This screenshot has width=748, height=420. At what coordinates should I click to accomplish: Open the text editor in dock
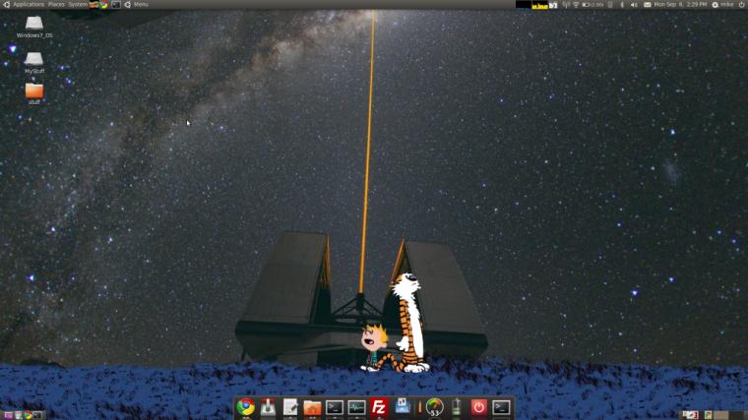coord(290,407)
